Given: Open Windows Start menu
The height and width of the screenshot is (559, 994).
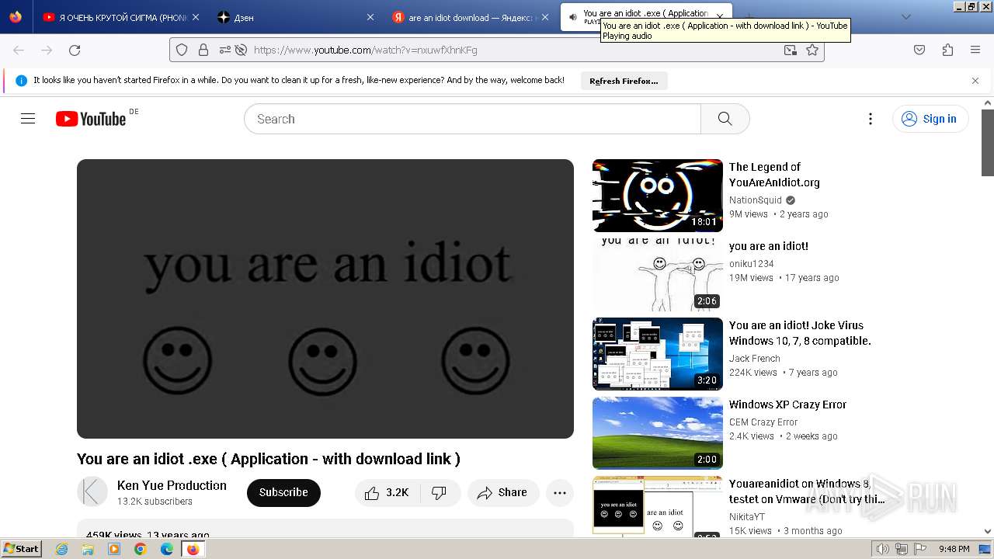Looking at the screenshot, I should pos(21,548).
